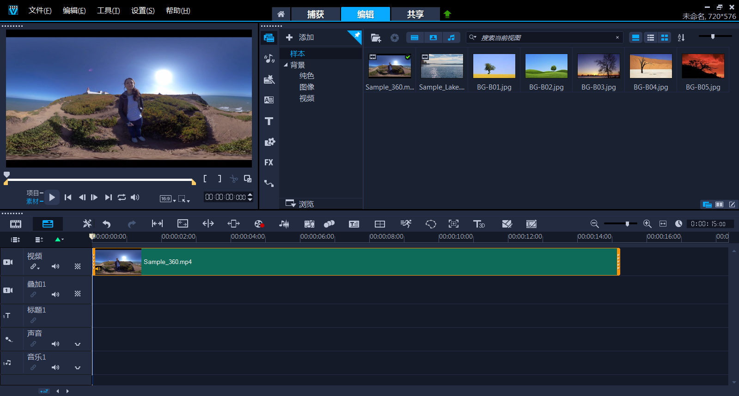Mute the 视频 track audio
Viewport: 739px width, 396px height.
(x=55, y=266)
